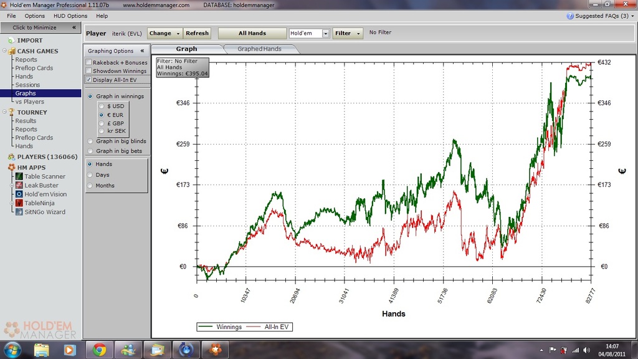Select Graph in big blinds radio
Image resolution: width=638 pixels, height=359 pixels.
click(x=90, y=141)
